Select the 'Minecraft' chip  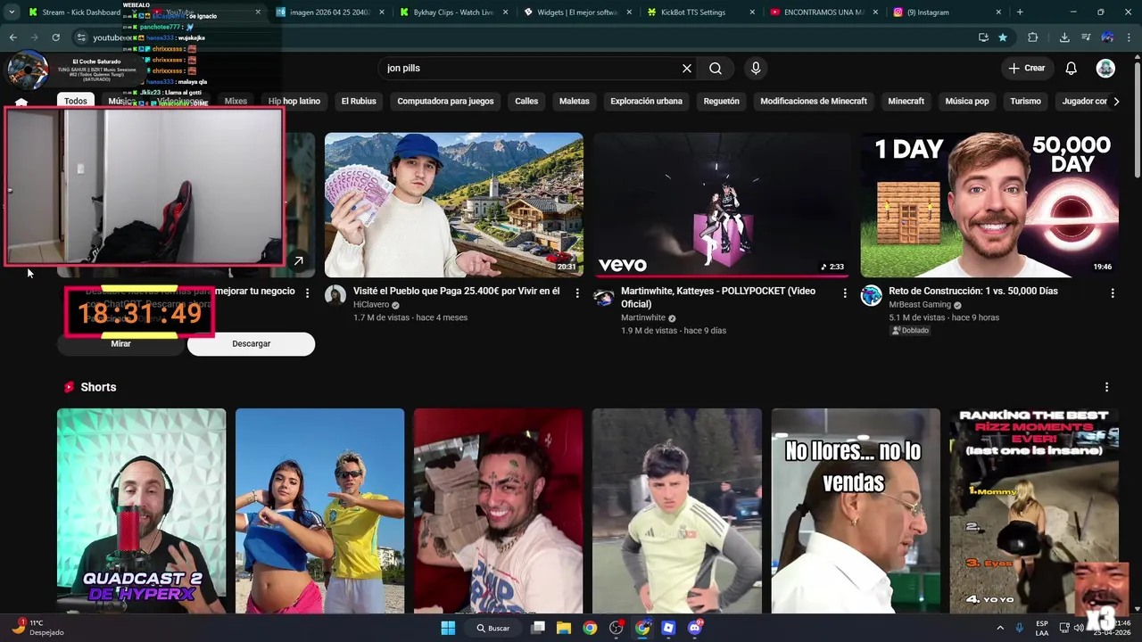[x=906, y=102]
